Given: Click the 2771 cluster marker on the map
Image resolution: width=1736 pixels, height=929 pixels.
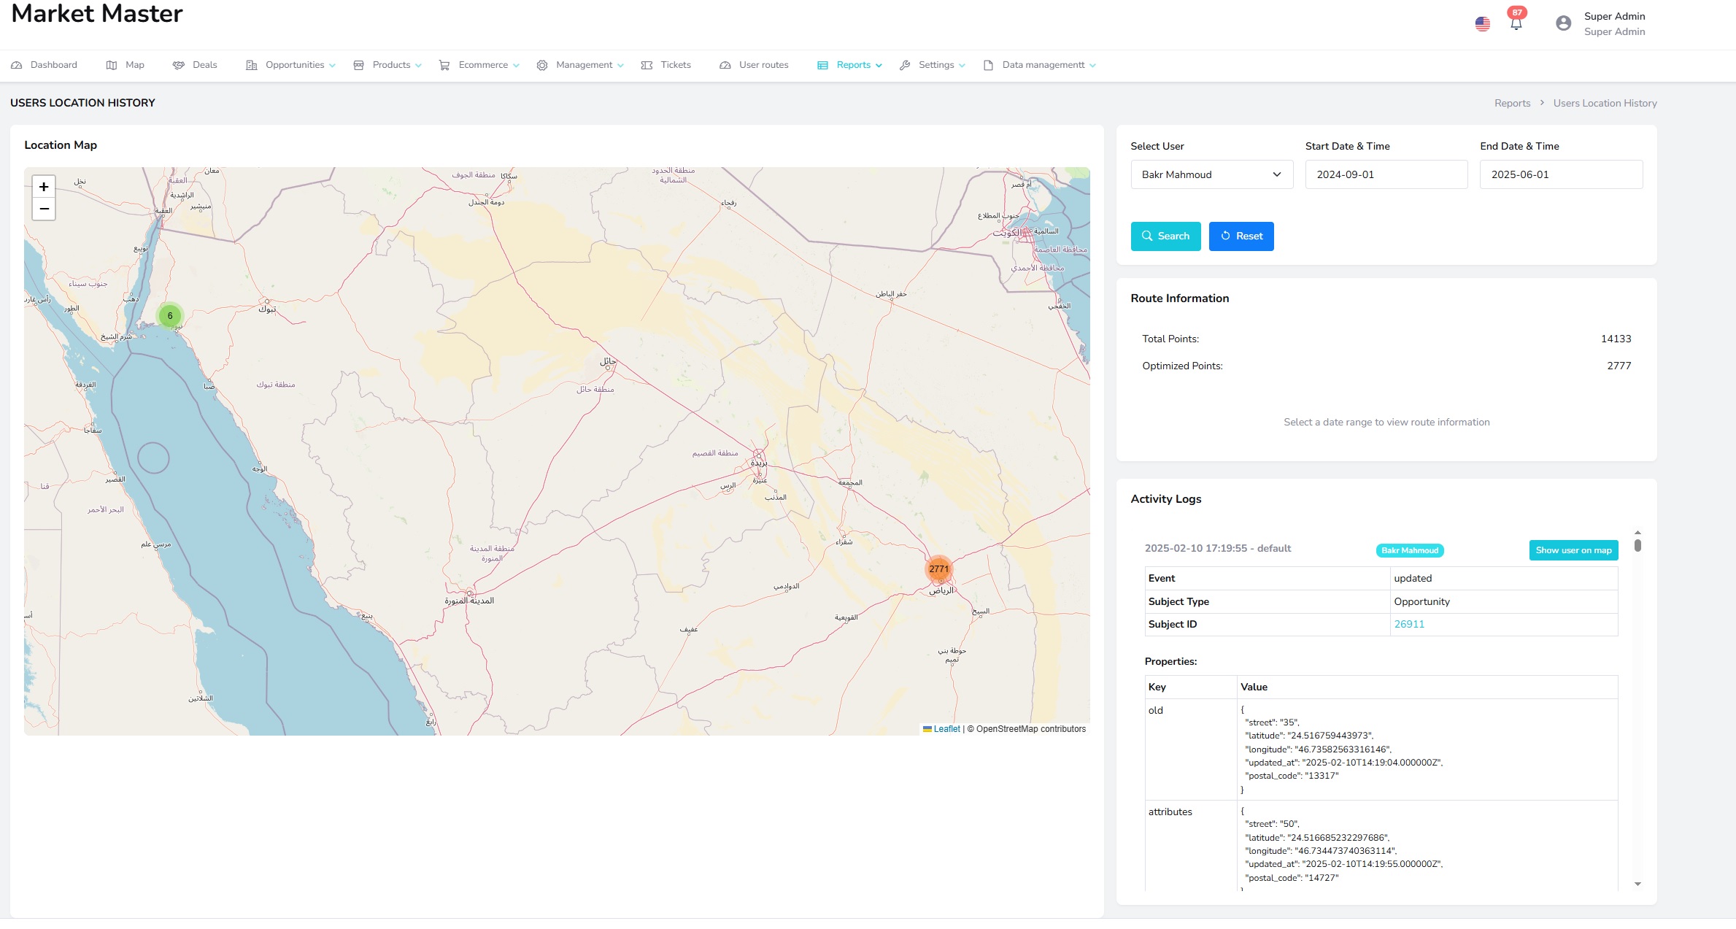Looking at the screenshot, I should tap(939, 568).
